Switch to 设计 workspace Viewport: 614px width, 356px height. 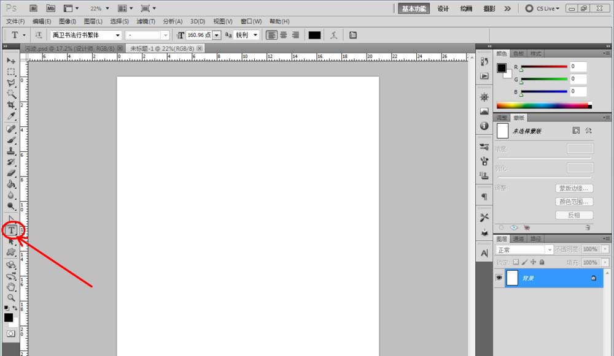coord(443,8)
